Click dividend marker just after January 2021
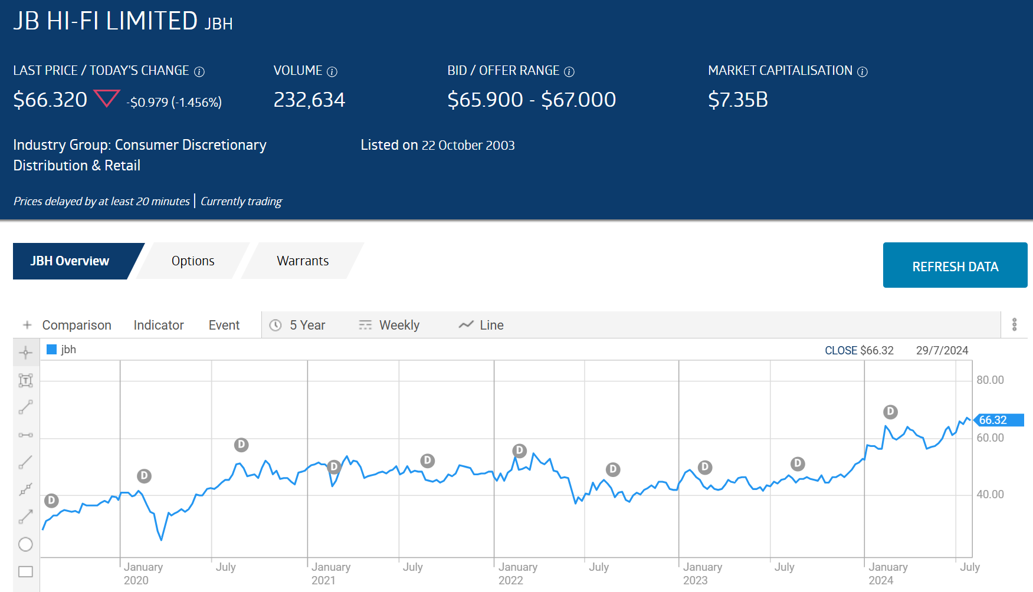 tap(334, 466)
